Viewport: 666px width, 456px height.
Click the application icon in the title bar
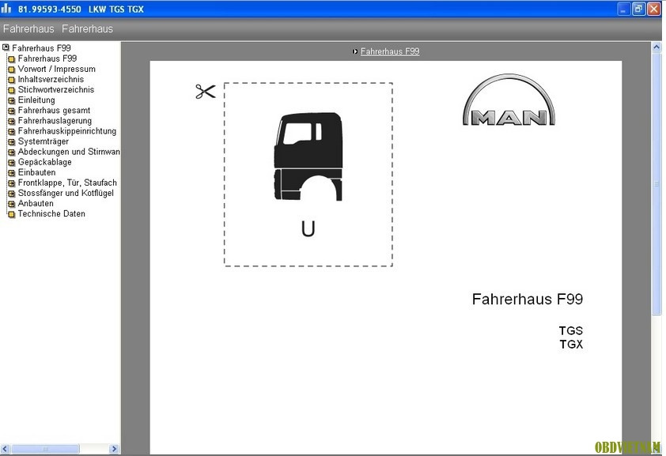coord(6,9)
